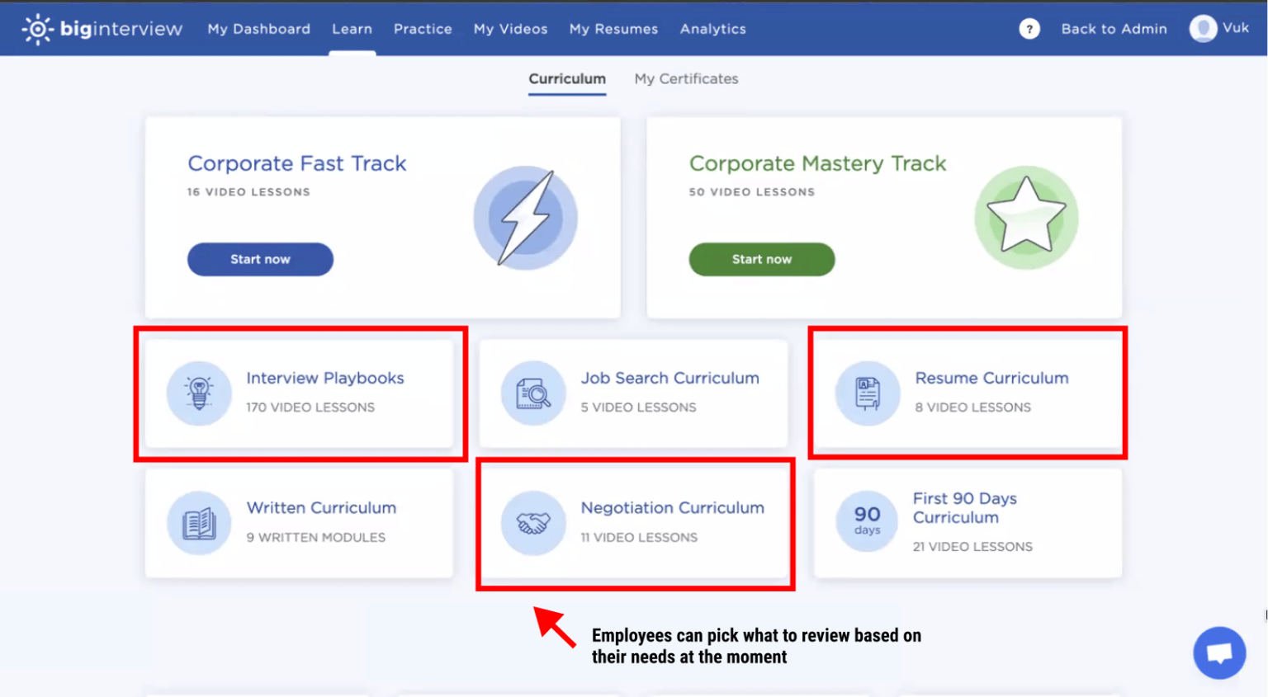
Task: Click the Big Interview sun logo
Action: pos(37,29)
